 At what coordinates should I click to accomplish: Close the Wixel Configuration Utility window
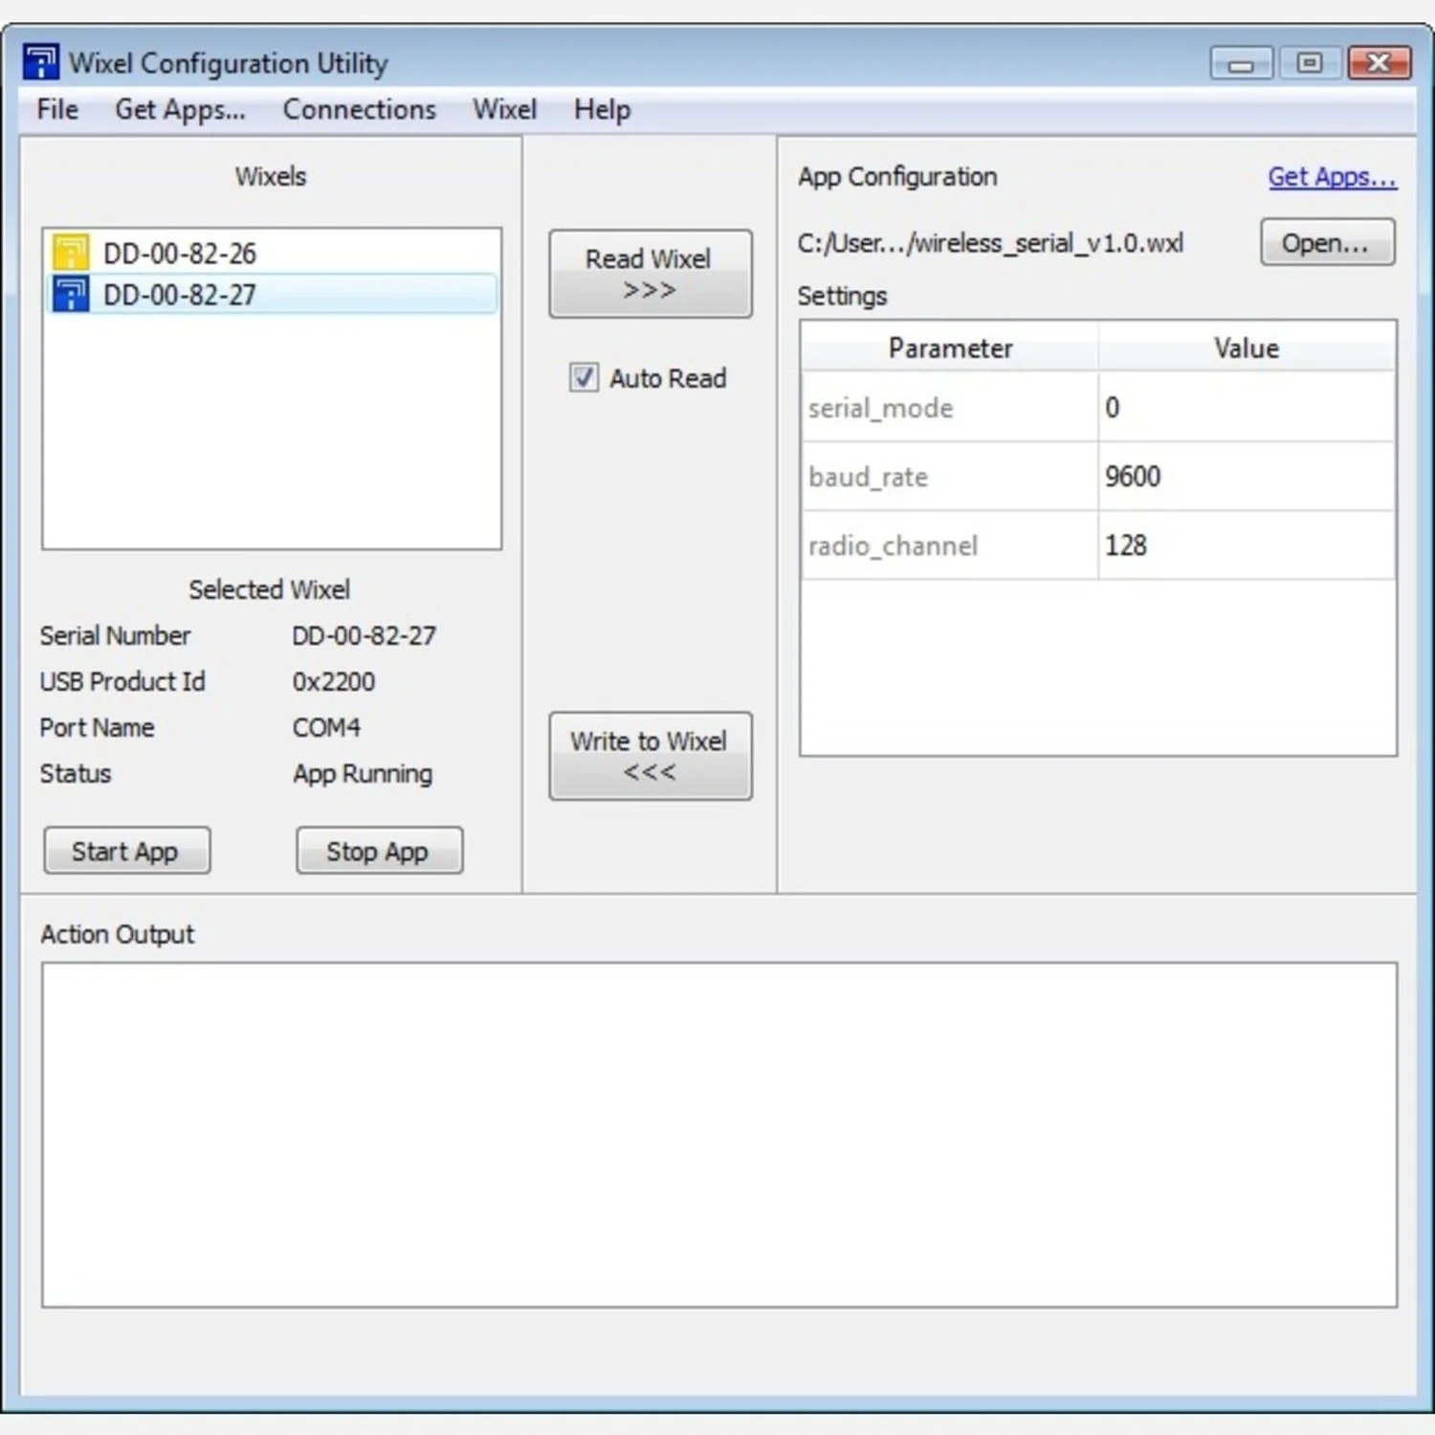click(1379, 64)
